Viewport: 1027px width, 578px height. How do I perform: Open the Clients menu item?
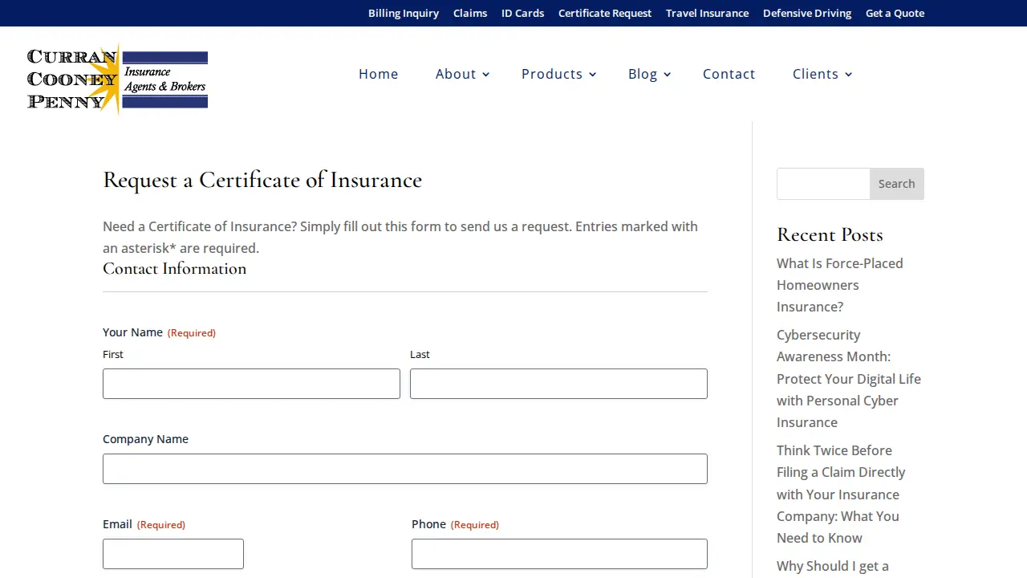815,74
